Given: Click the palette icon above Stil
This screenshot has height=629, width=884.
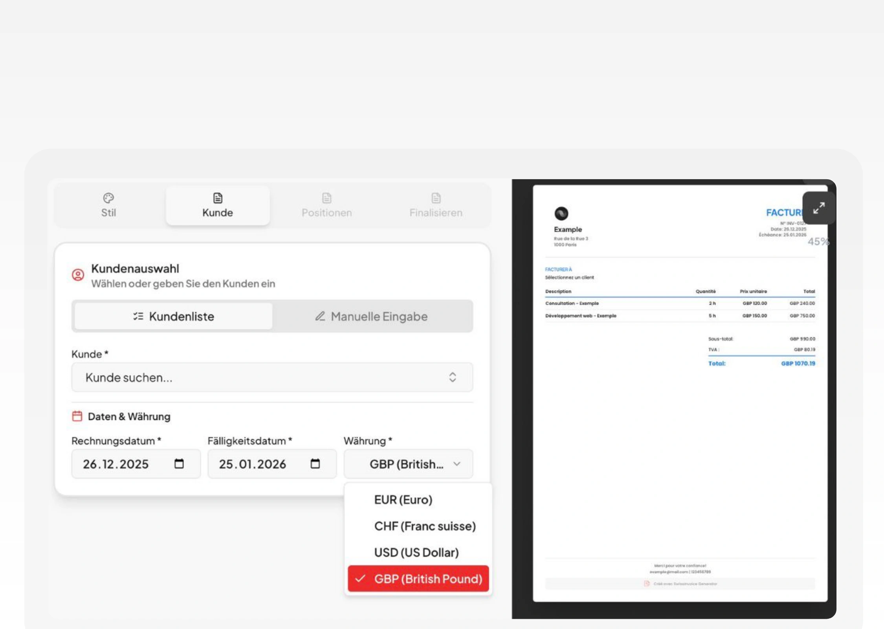Looking at the screenshot, I should point(108,198).
